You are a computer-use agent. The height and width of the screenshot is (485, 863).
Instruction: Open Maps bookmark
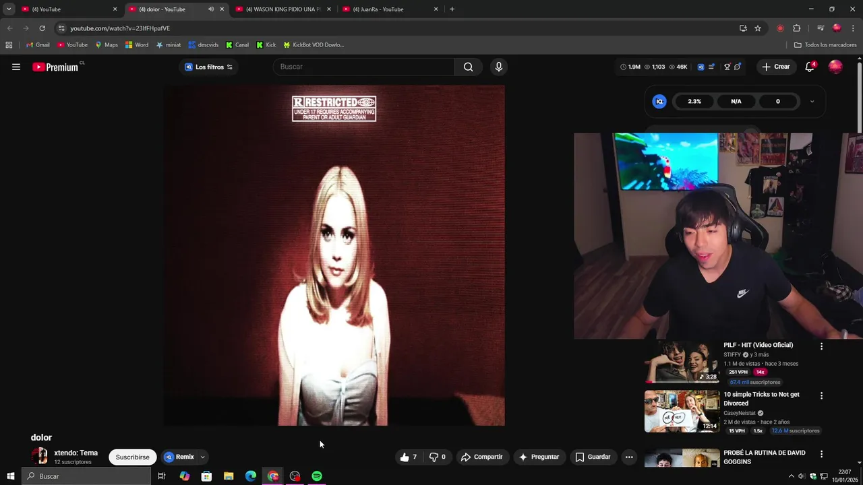tap(107, 45)
